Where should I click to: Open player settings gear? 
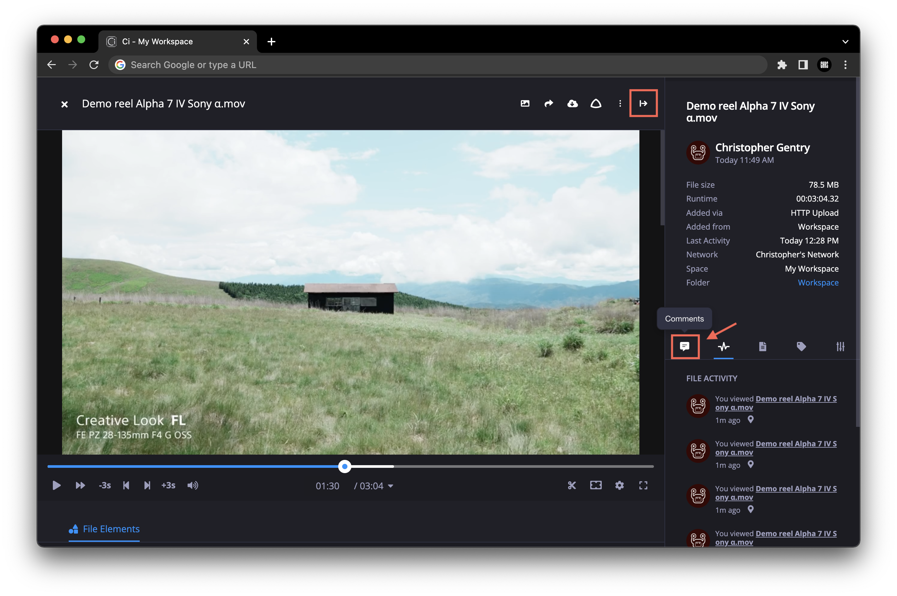619,485
